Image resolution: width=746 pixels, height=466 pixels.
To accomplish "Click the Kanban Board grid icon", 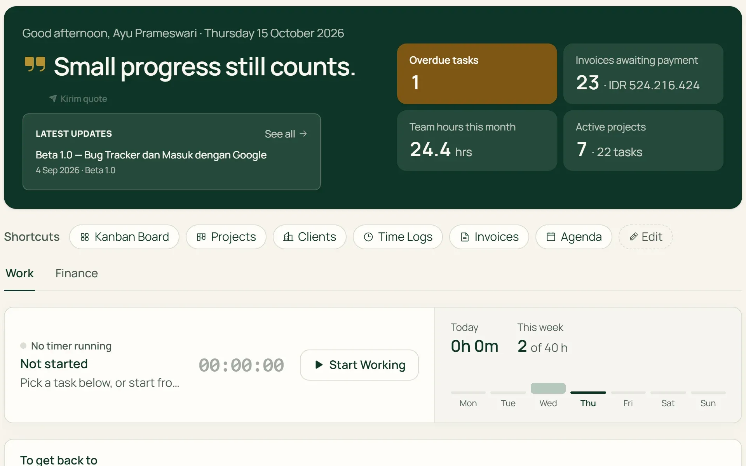I will (85, 237).
